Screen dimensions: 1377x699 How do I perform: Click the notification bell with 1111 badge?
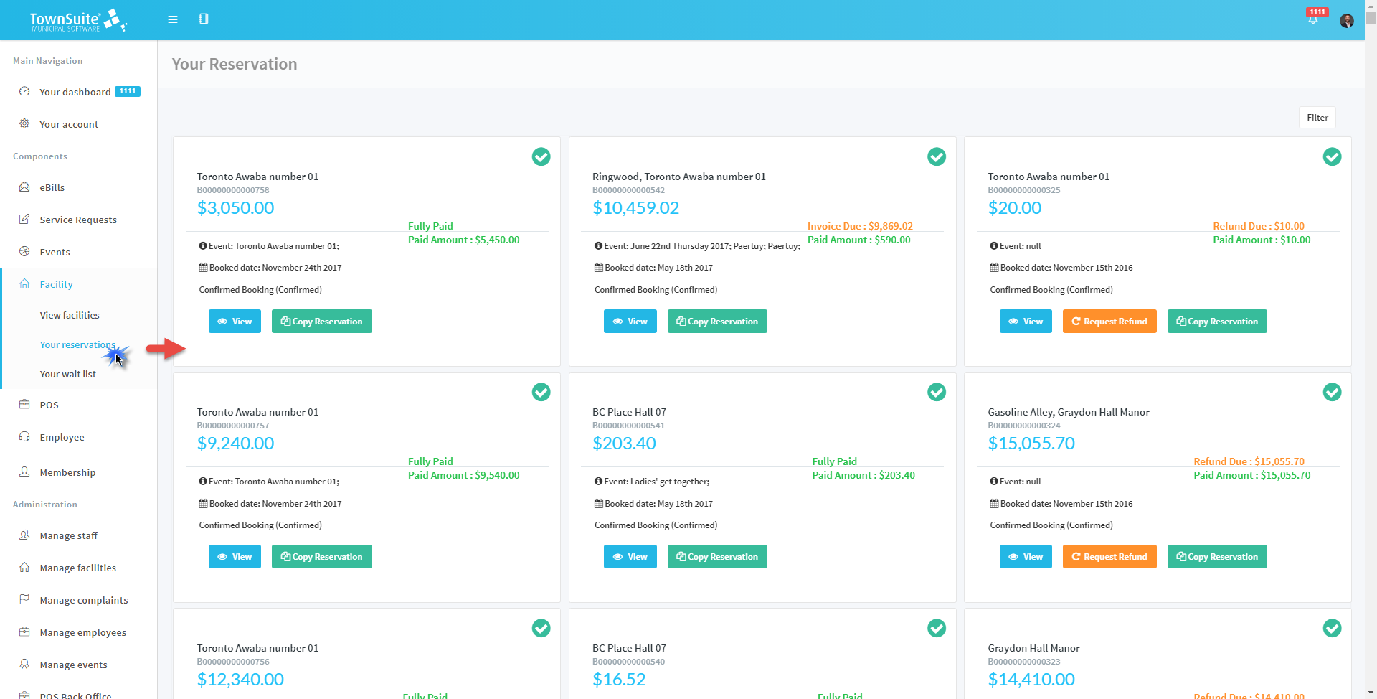1313,19
